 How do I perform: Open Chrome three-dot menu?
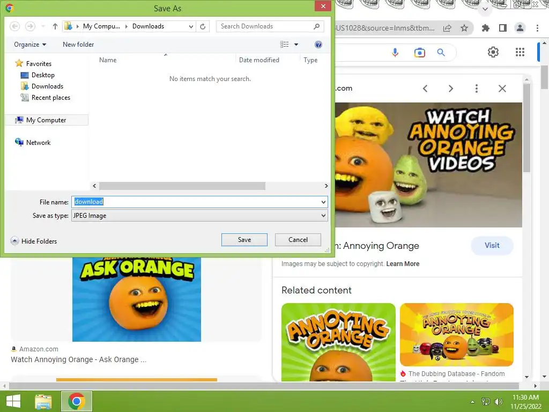(x=537, y=28)
